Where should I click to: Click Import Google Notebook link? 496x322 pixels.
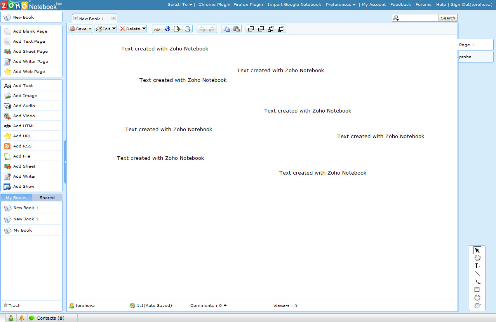coord(294,5)
